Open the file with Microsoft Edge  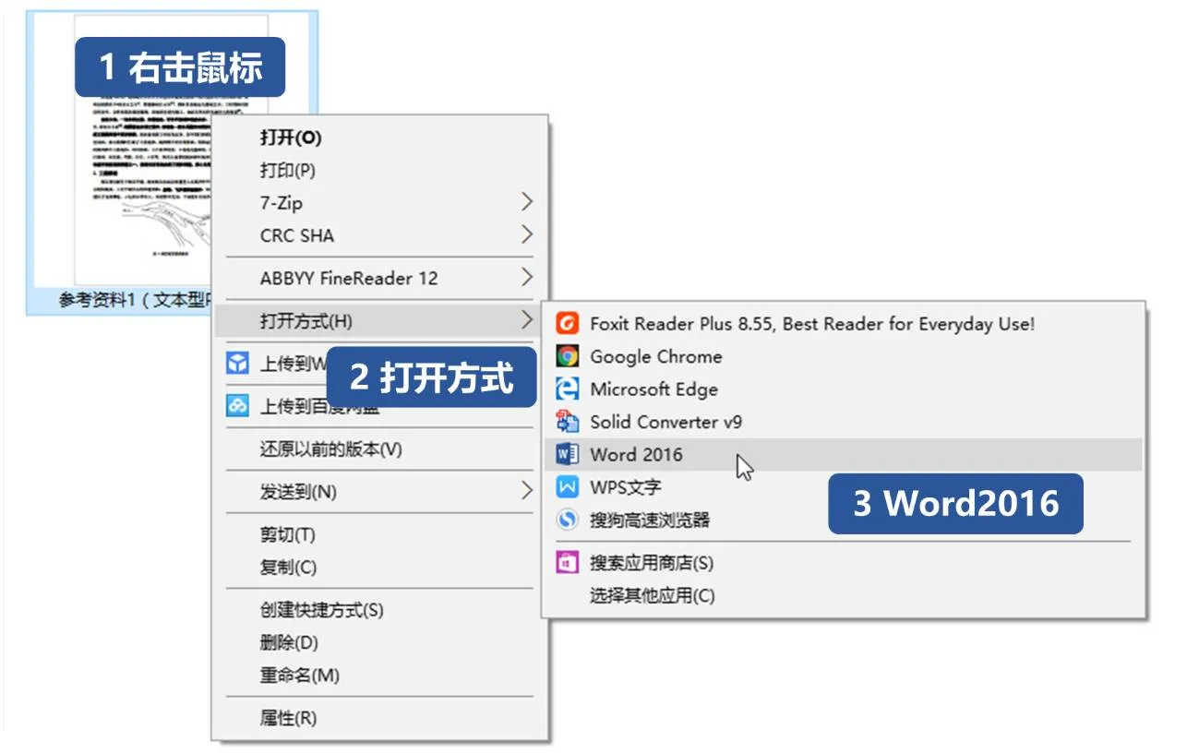844,389
